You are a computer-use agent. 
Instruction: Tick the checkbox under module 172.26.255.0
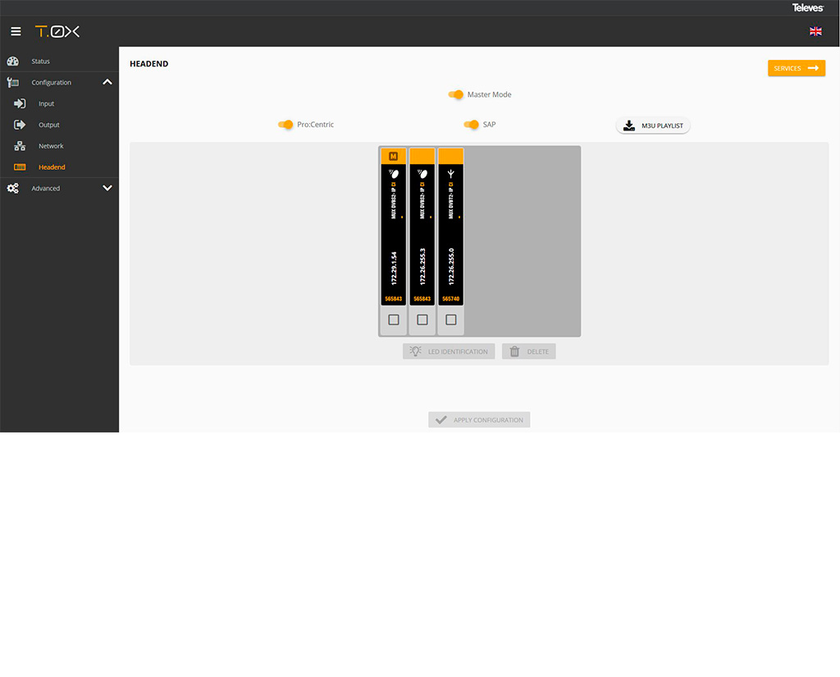450,319
